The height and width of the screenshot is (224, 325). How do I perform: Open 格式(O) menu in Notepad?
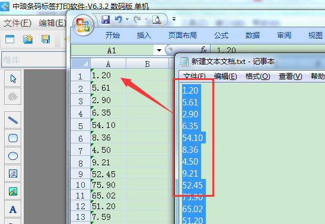257,76
